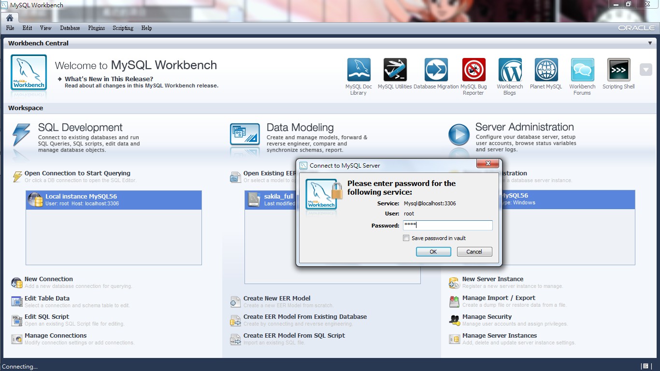
Task: Open the MySQL Doc Library icon
Action: (359, 70)
